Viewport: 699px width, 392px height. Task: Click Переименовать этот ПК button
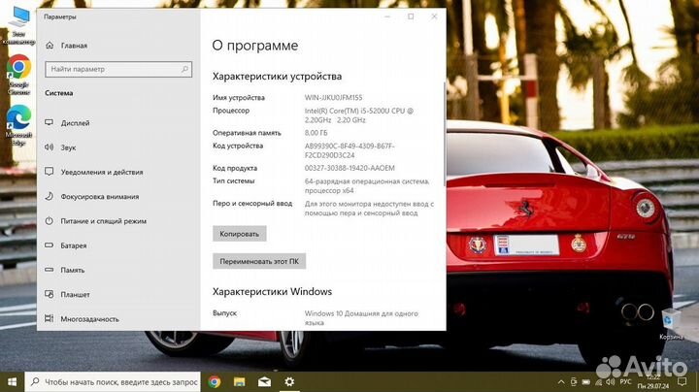(259, 261)
